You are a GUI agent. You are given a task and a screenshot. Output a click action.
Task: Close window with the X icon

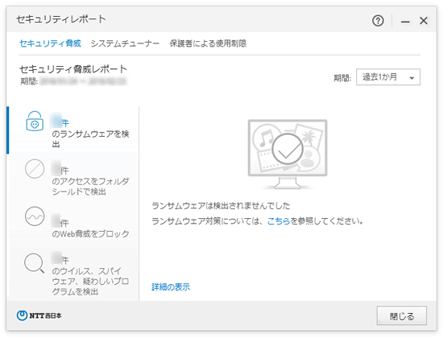[423, 21]
